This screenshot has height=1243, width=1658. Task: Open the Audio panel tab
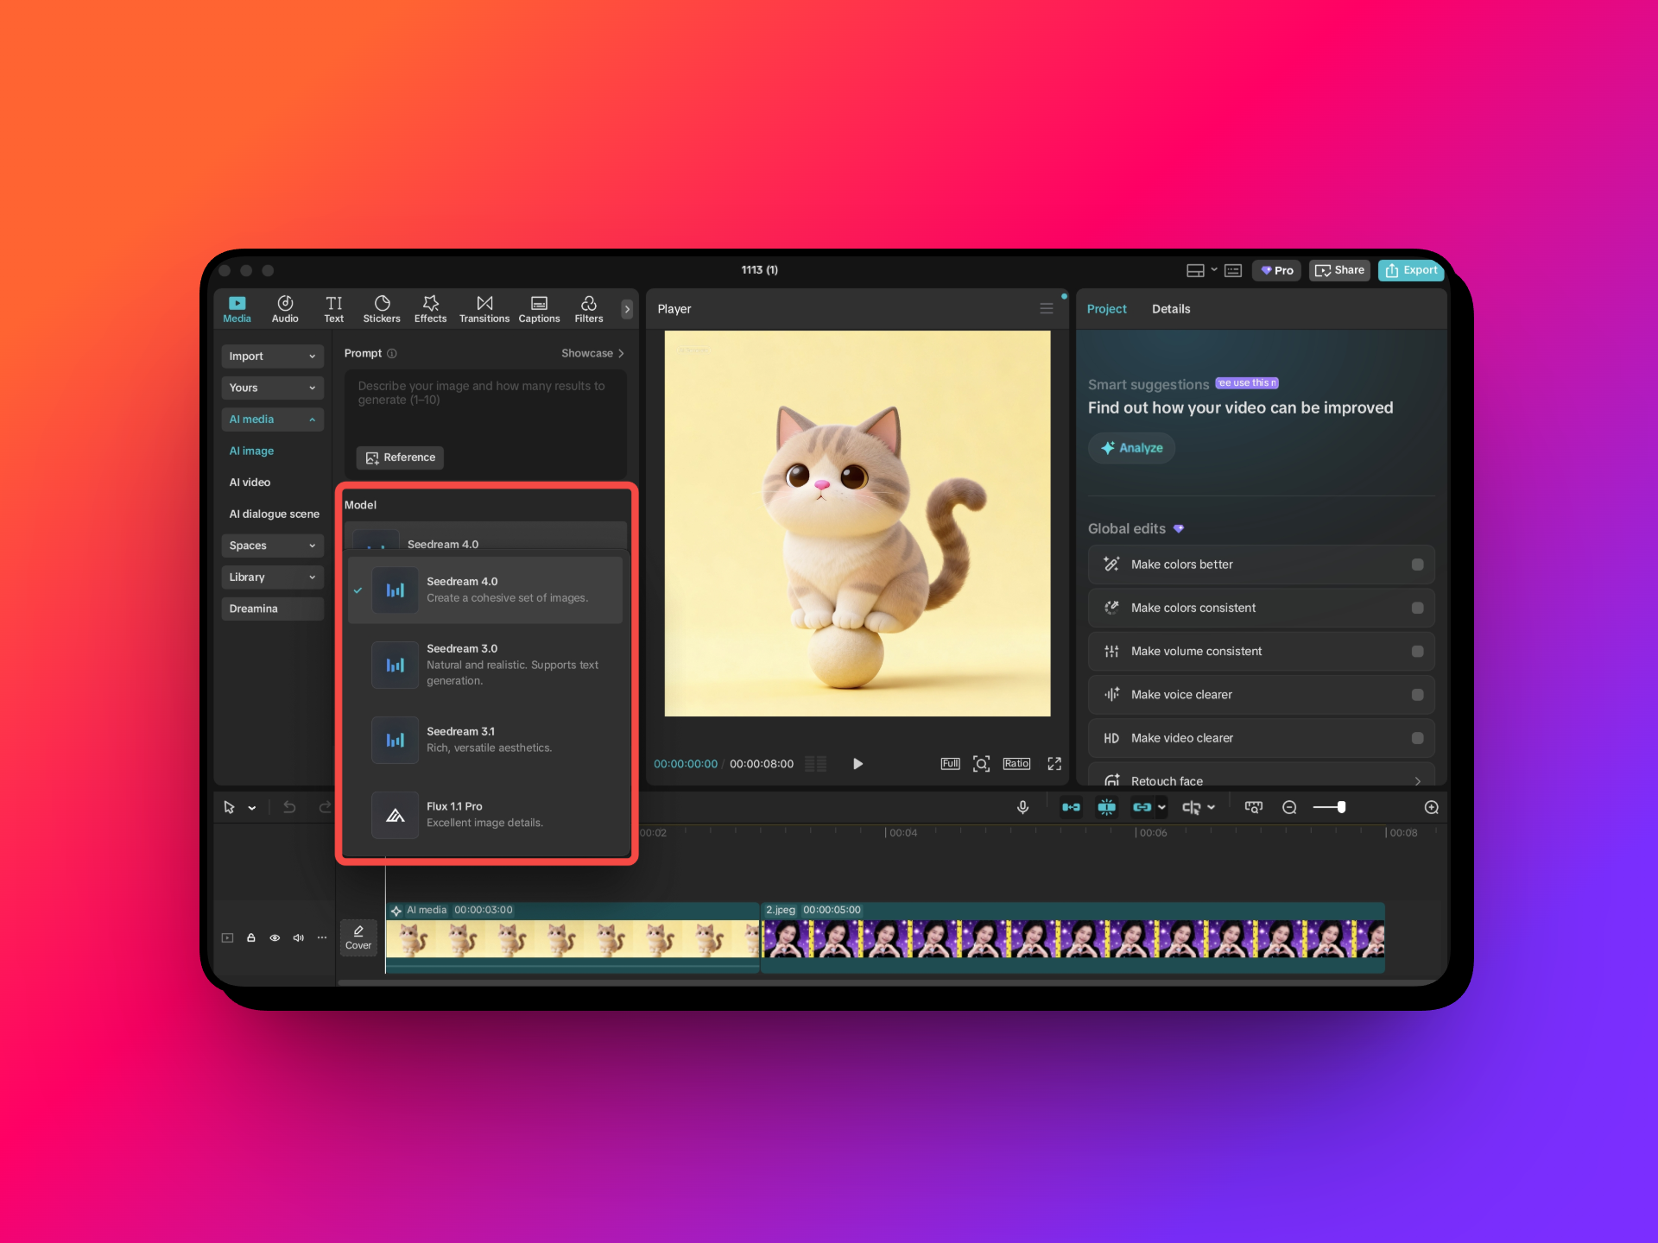coord(284,308)
